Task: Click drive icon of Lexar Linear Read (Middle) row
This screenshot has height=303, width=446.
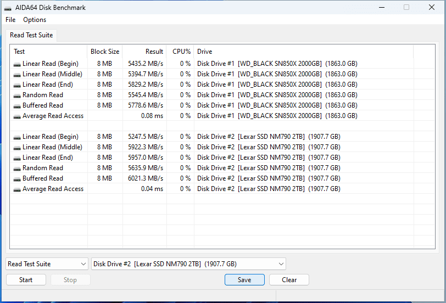Action: (17, 148)
